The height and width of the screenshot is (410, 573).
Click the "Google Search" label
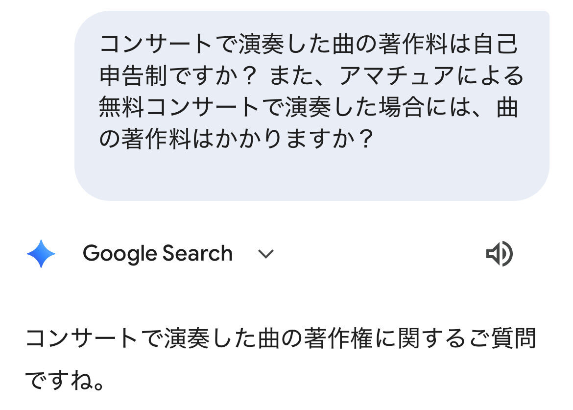click(x=157, y=254)
